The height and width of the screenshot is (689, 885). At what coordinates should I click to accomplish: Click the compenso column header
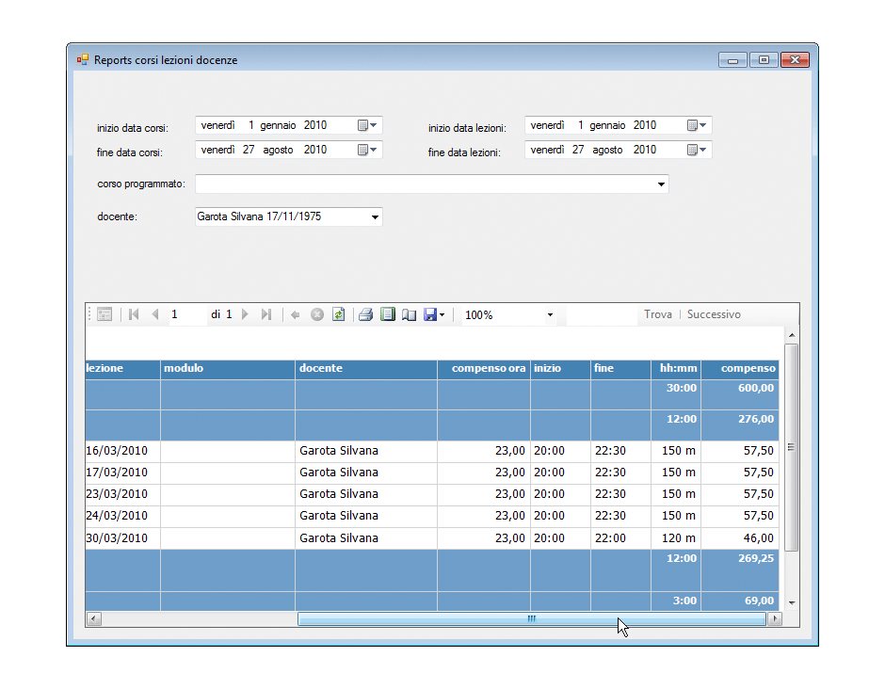(740, 368)
